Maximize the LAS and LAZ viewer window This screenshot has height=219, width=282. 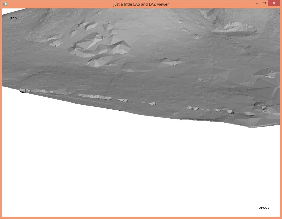click(x=264, y=3)
